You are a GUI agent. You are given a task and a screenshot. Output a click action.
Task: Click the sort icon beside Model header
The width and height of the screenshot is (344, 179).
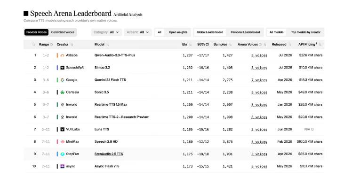107,45
